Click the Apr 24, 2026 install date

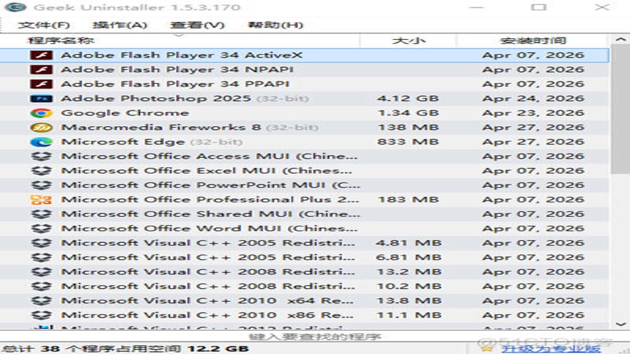pos(533,98)
